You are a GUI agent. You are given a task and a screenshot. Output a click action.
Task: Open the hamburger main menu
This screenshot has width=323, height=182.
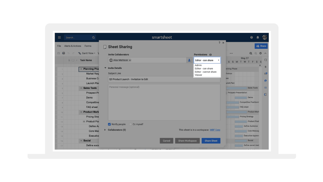[59, 37]
